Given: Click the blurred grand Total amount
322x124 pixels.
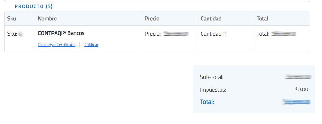Looking at the screenshot, I should (296, 101).
